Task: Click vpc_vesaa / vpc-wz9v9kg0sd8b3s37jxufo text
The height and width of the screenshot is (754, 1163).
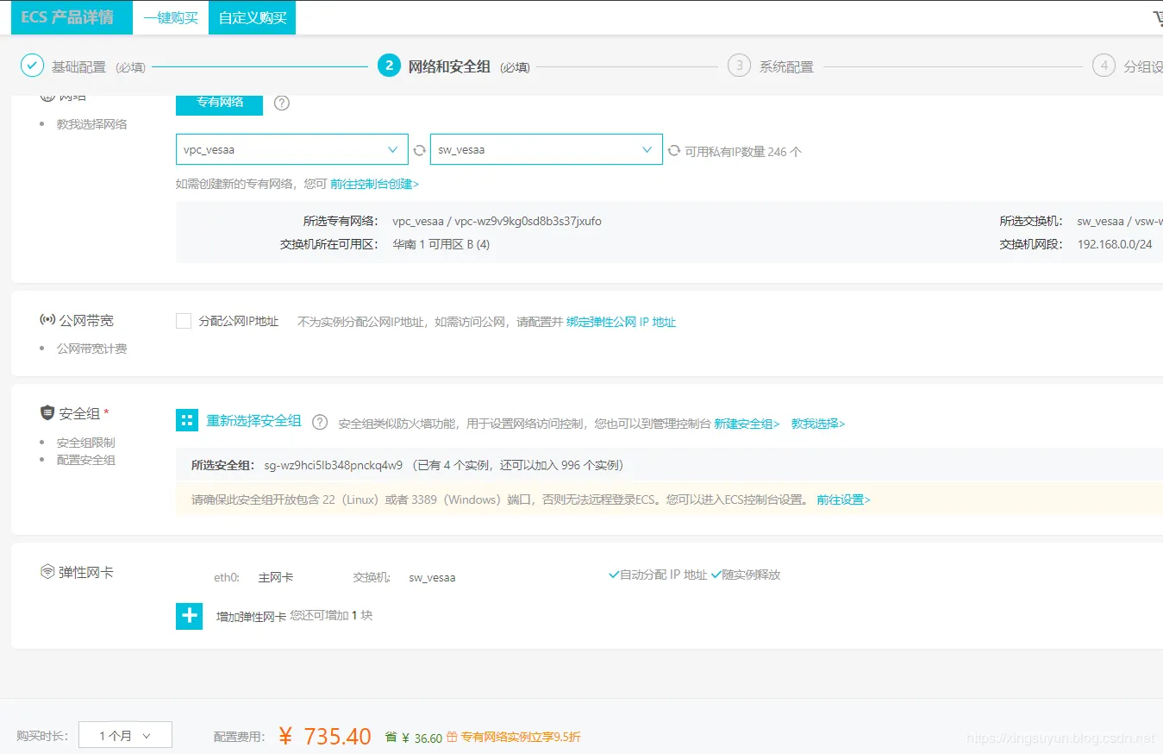Action: pyautogui.click(x=497, y=221)
